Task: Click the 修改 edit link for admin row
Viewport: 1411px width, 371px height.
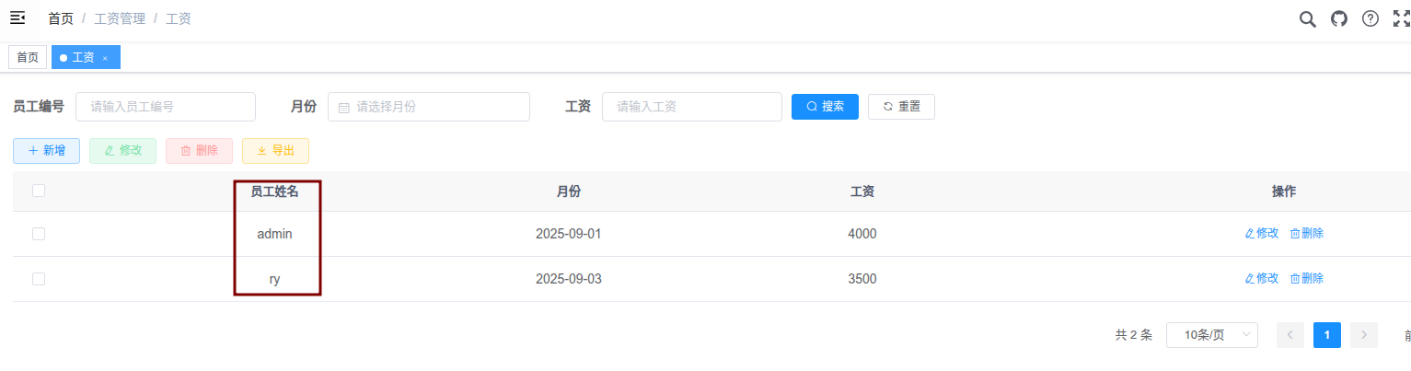Action: (1261, 234)
